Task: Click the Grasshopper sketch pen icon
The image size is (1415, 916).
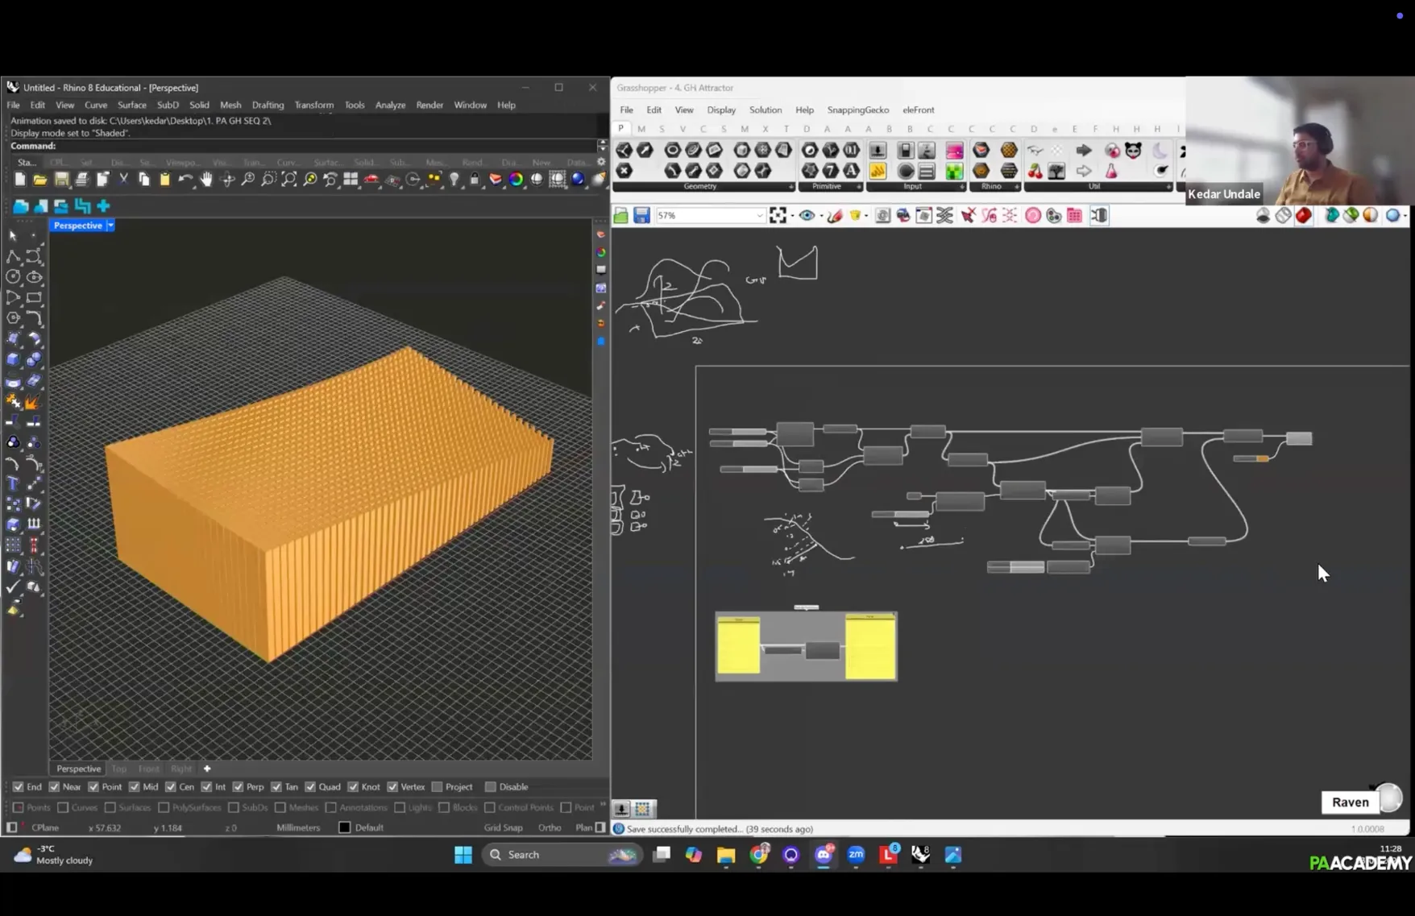Action: [x=835, y=215]
